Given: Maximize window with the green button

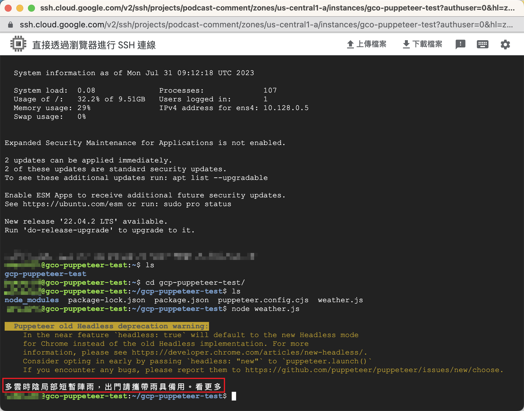Looking at the screenshot, I should pyautogui.click(x=31, y=8).
